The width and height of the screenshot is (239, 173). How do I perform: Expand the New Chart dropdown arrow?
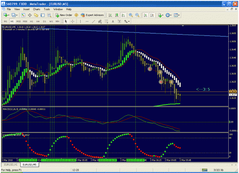(x=8, y=15)
